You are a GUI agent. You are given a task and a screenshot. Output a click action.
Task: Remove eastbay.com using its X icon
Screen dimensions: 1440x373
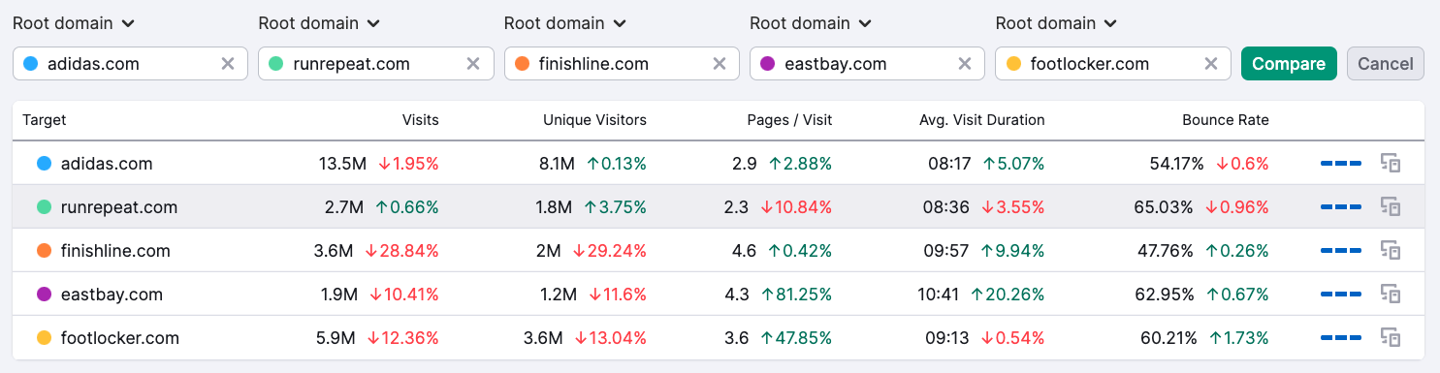tap(965, 64)
